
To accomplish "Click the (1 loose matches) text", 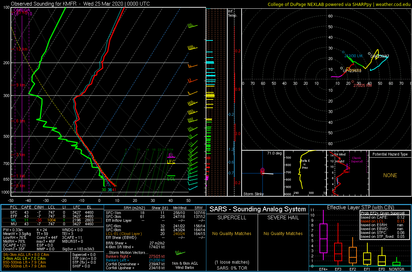I will pyautogui.click(x=231, y=262).
